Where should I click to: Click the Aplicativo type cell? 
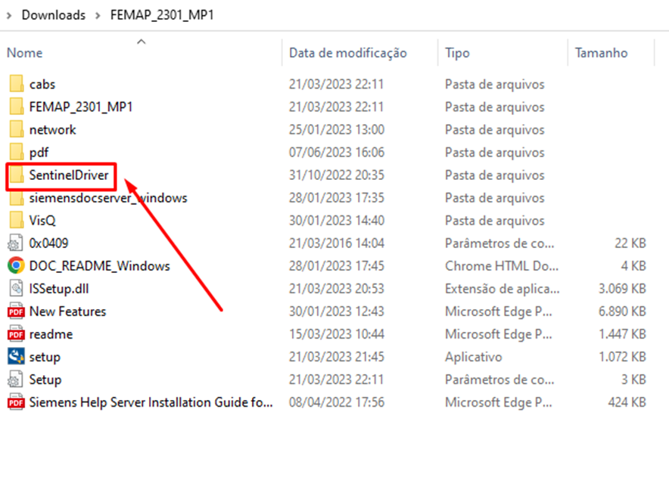click(x=474, y=357)
